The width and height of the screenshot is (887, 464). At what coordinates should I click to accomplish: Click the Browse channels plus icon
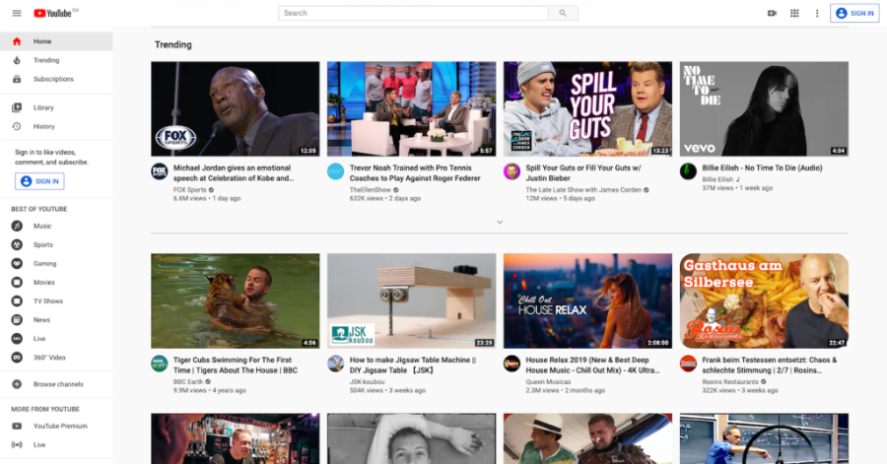[x=17, y=384]
